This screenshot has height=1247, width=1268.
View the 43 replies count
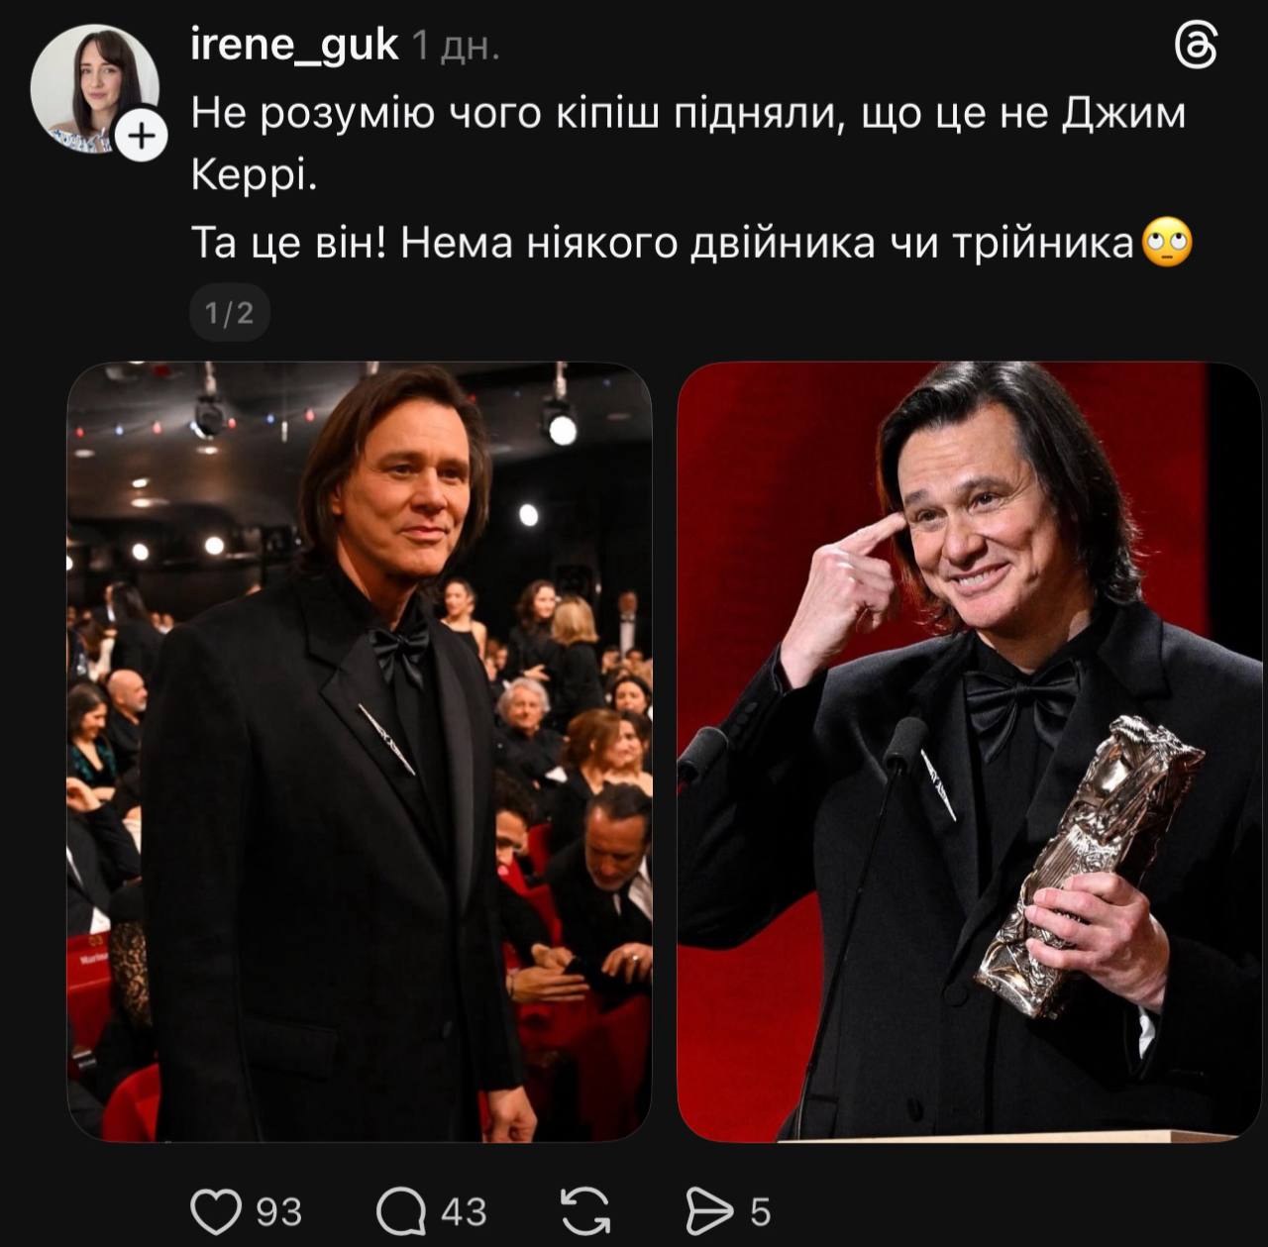click(464, 1211)
